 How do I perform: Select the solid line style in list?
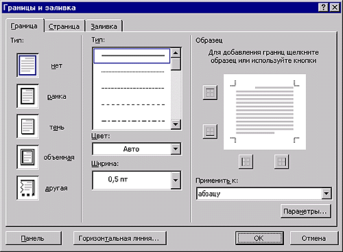click(x=132, y=56)
